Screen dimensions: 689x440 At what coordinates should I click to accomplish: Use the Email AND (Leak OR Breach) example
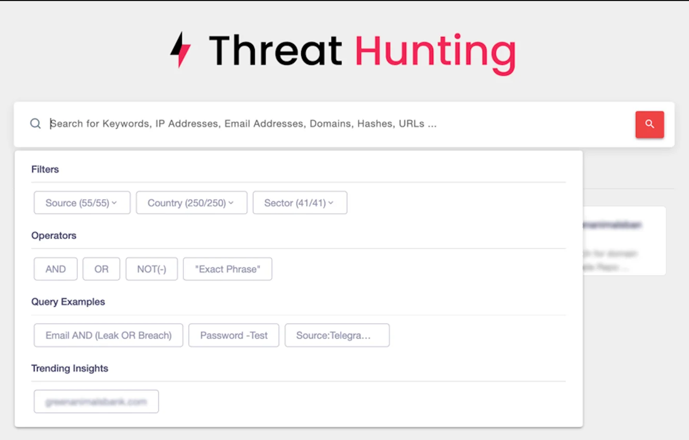pyautogui.click(x=109, y=335)
